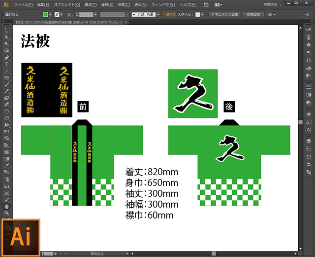315x257 pixels.
Task: Launch Bridge from the menu bar icon
Action: pos(206,5)
